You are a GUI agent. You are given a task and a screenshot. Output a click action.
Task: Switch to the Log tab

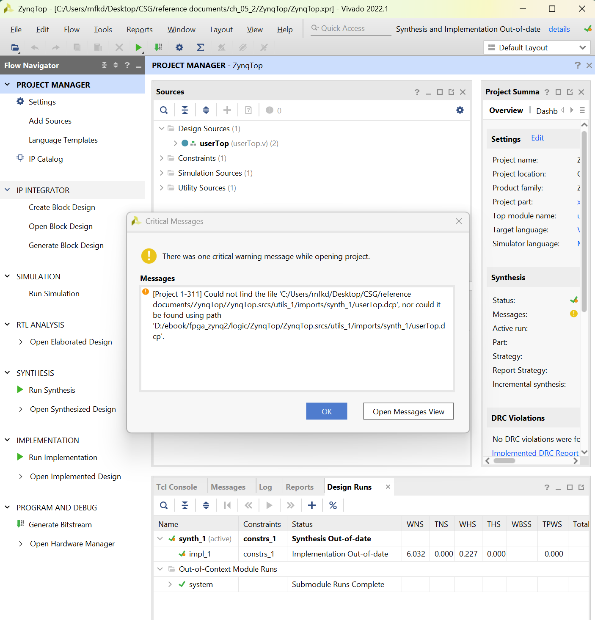coord(265,487)
